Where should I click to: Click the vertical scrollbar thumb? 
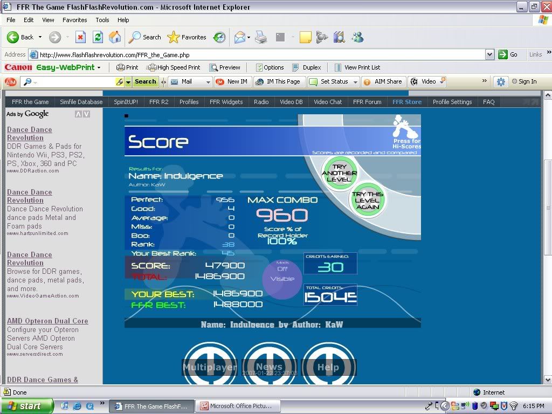tap(547, 207)
